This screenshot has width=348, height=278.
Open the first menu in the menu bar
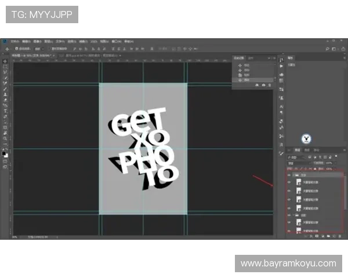coord(14,42)
